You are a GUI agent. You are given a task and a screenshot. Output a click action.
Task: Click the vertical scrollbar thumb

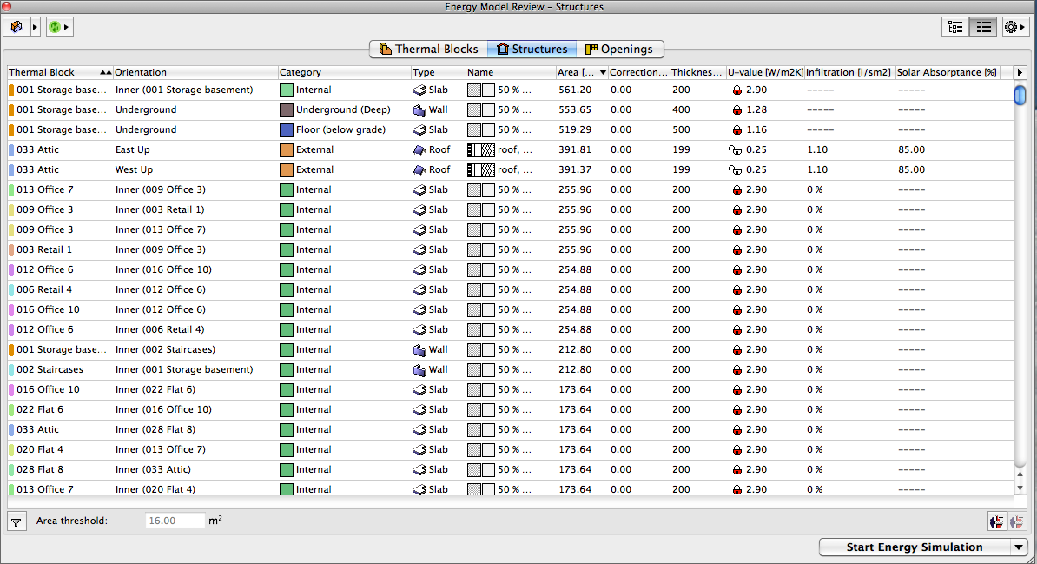tap(1020, 96)
